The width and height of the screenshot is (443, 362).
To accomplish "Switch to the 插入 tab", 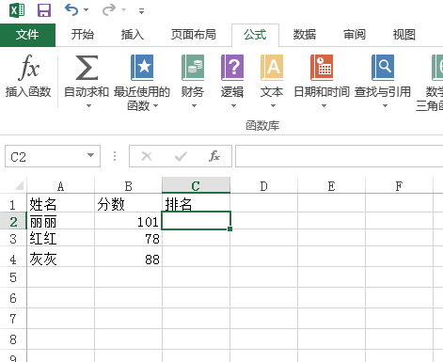I will click(133, 35).
